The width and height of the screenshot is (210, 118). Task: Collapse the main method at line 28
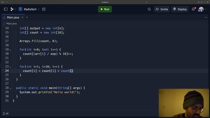[x=10, y=88]
